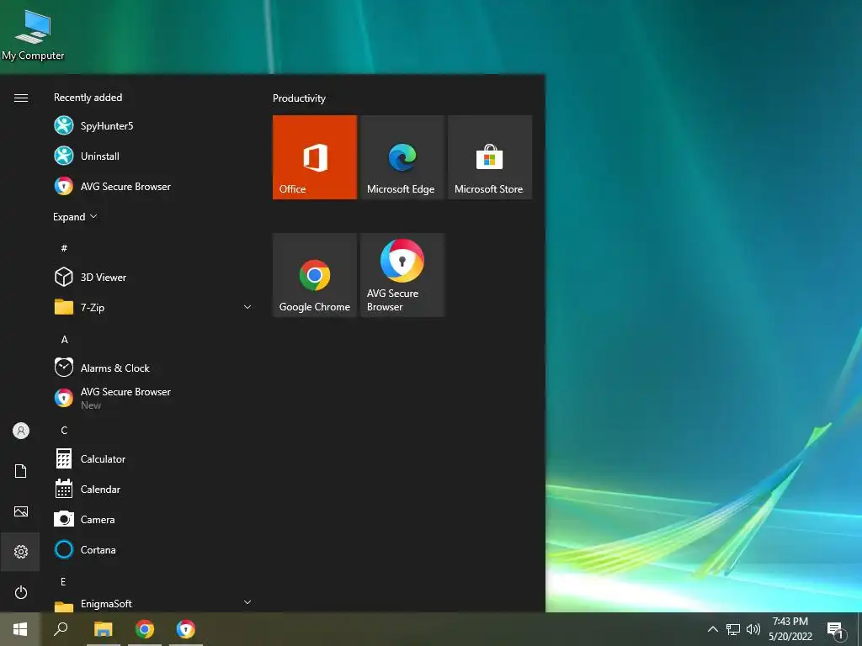The image size is (862, 646).
Task: Open the Action Center notifications icon
Action: (835, 630)
